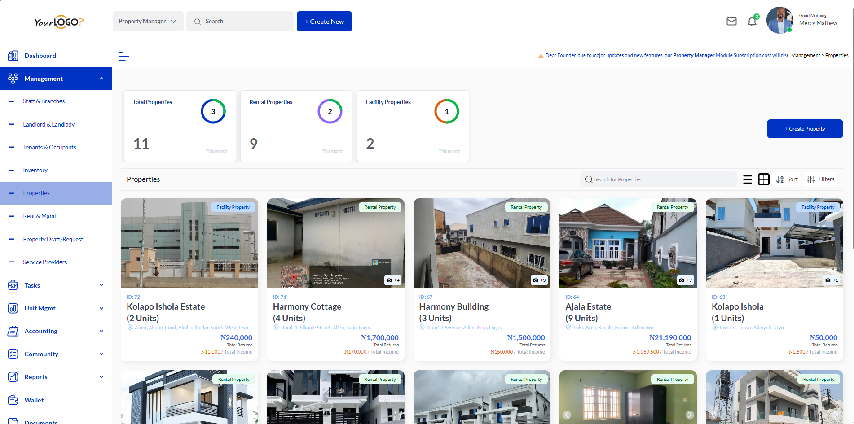Click the Rental Properties progress ring
This screenshot has height=424, width=854.
[x=330, y=111]
